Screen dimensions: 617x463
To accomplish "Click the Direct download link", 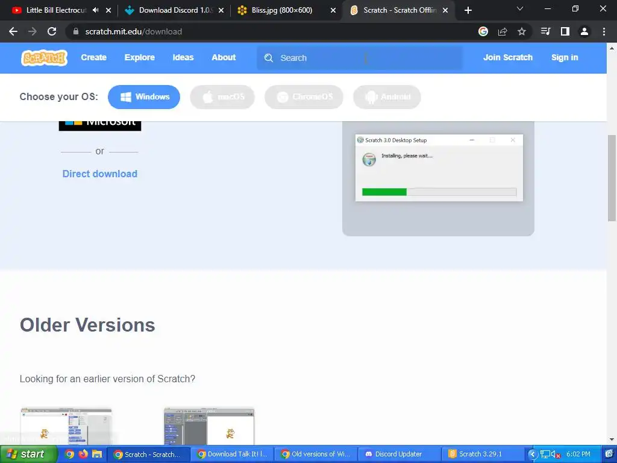I will [x=100, y=174].
